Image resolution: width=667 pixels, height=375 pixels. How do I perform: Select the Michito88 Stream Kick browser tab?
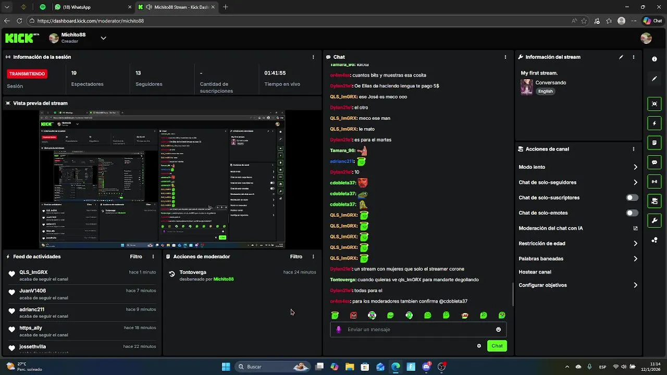(177, 7)
